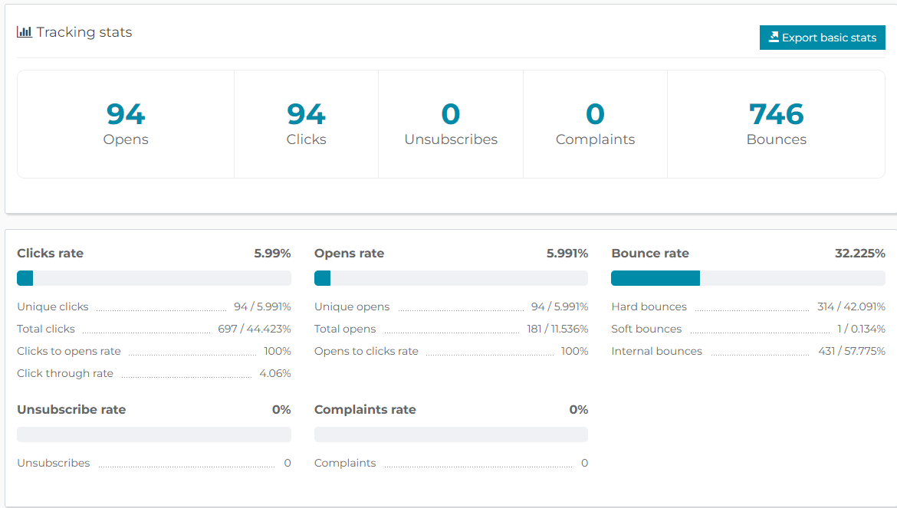Click the Click through rate label

pos(65,374)
